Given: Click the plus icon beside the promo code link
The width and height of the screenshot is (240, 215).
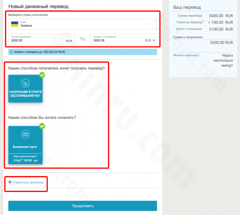Looking at the screenshot, I should pos(10,182).
